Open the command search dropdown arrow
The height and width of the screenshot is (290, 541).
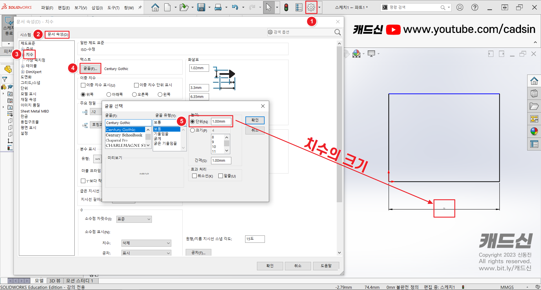click(449, 8)
